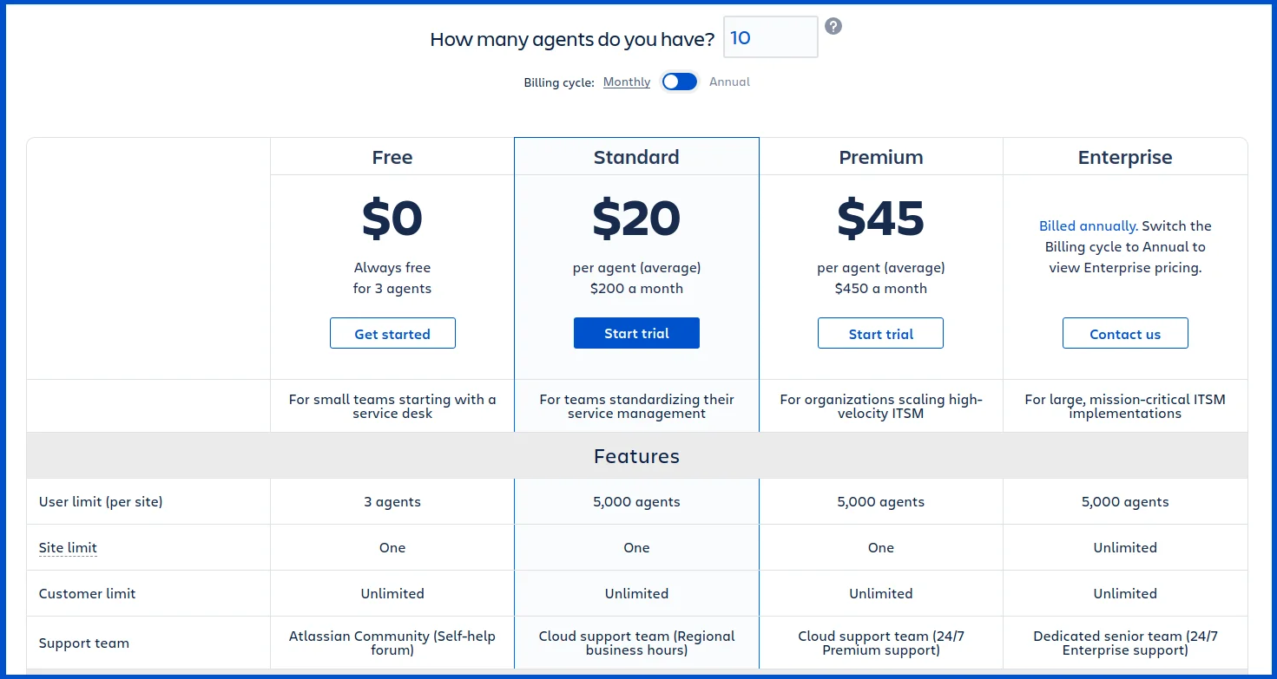Start trial for Premium plan
The image size is (1277, 679).
pos(880,334)
